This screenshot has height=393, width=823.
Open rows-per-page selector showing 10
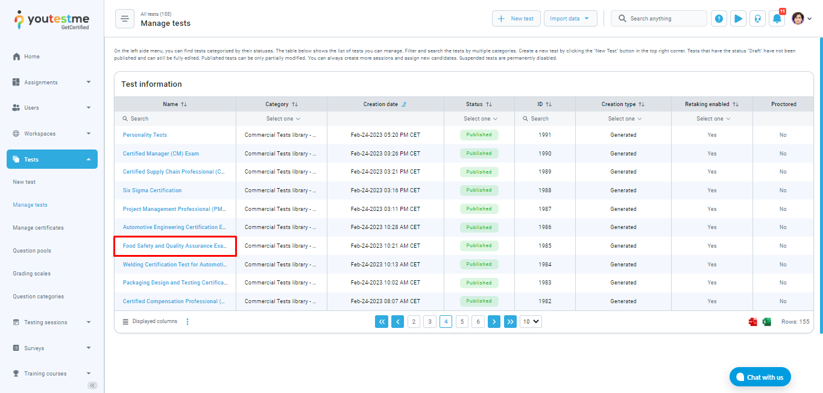(x=531, y=322)
